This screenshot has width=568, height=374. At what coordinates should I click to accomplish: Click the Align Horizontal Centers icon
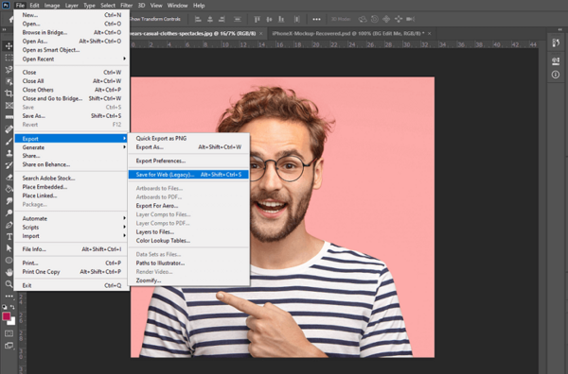point(210,19)
